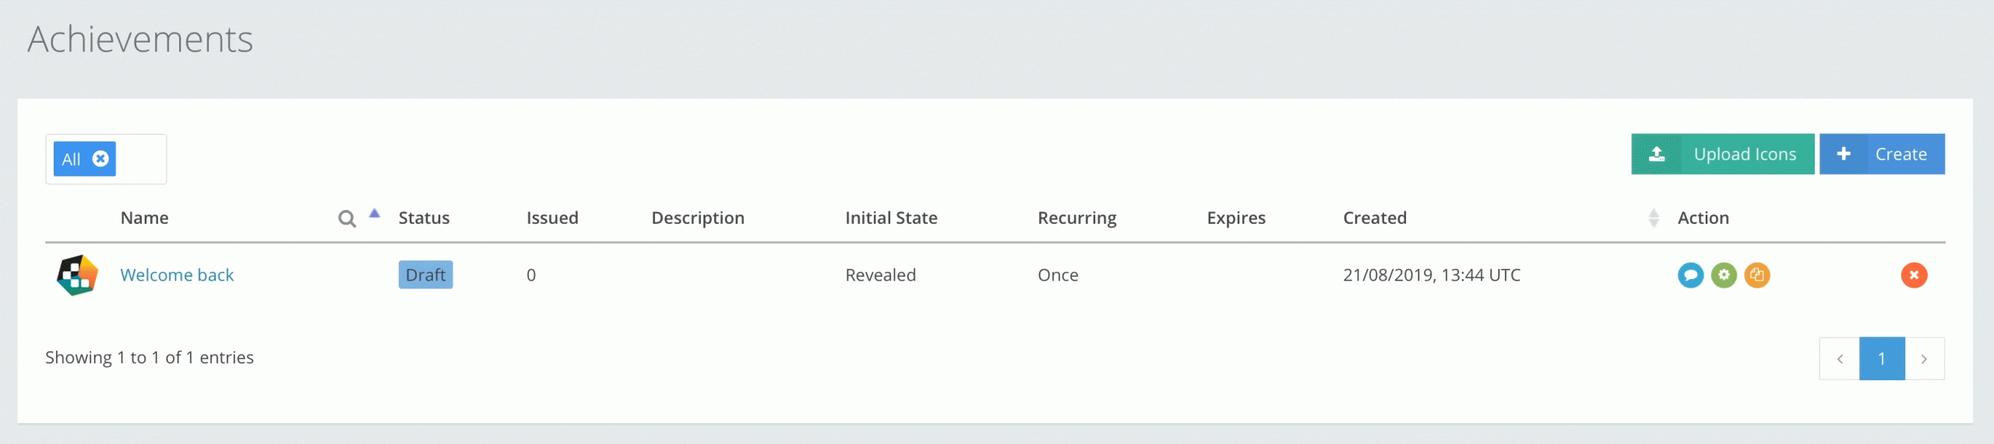Toggle sort order on Created column

(1654, 219)
